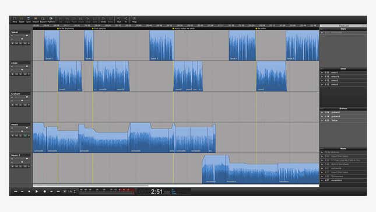Zoom out with the Out icon

(x=119, y=20)
